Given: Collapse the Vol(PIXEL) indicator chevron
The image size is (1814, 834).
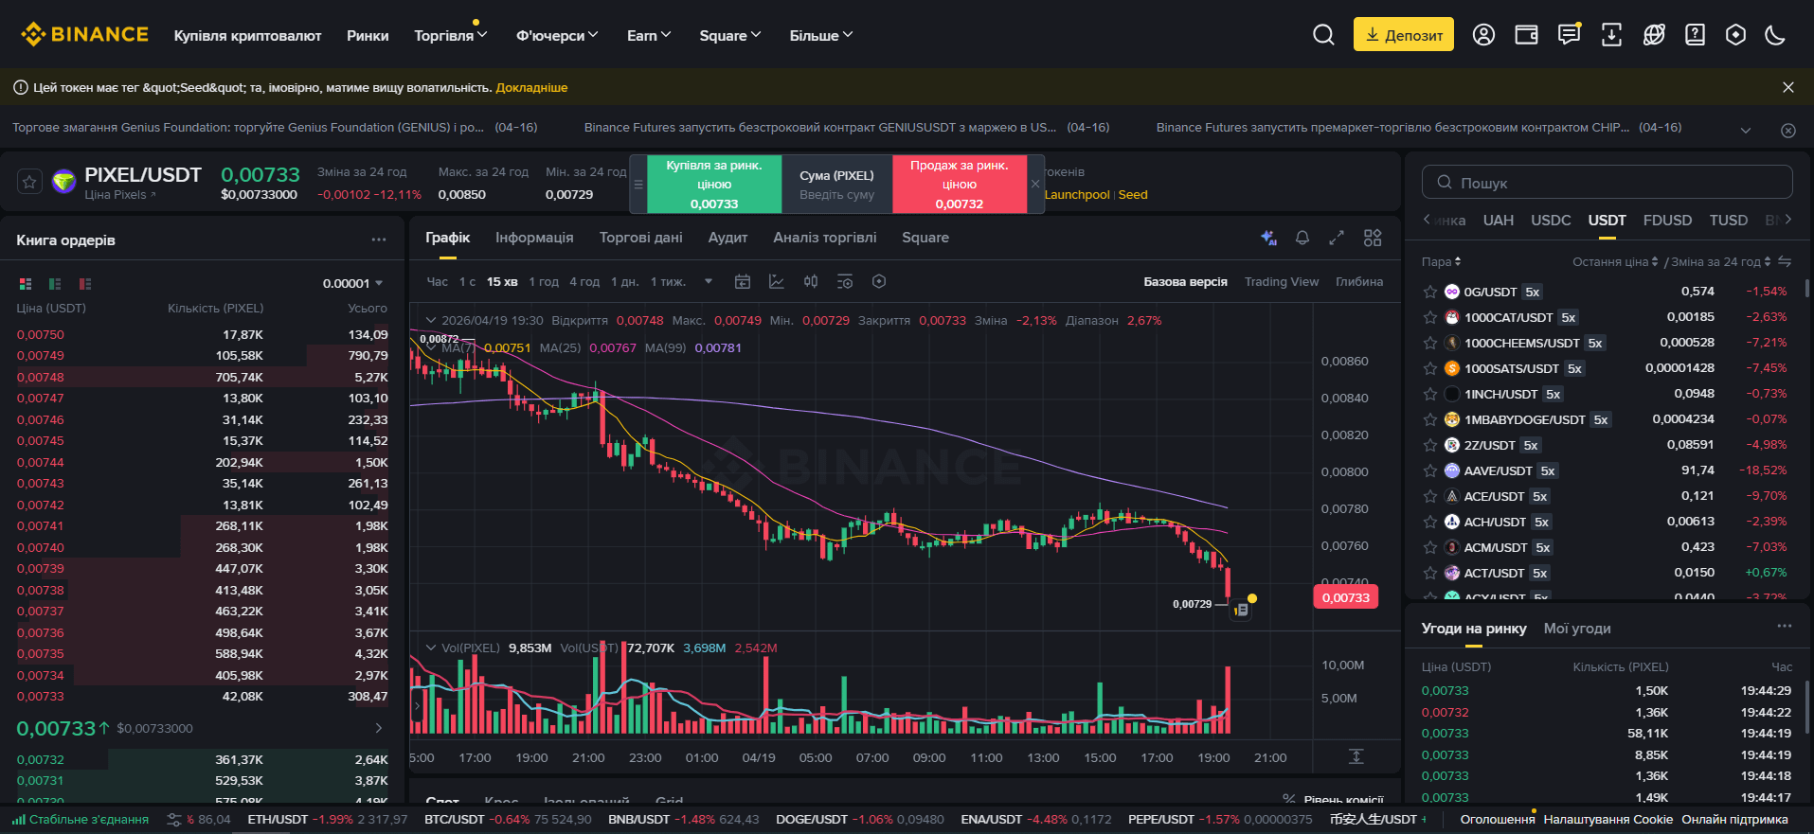Looking at the screenshot, I should [431, 648].
